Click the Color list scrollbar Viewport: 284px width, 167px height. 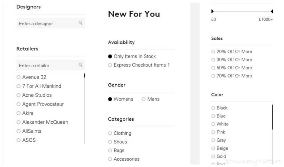click(x=273, y=117)
